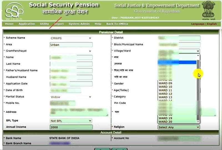Select WARD 09 in list
This screenshot has width=222, height=150.
(177, 83)
